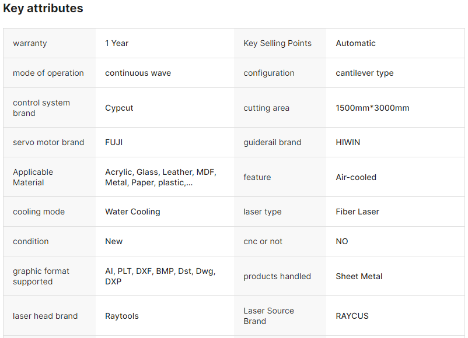Screen dimensions: 468x338
Task: Click the "FUJI" servo motor brand value
Action: (114, 142)
